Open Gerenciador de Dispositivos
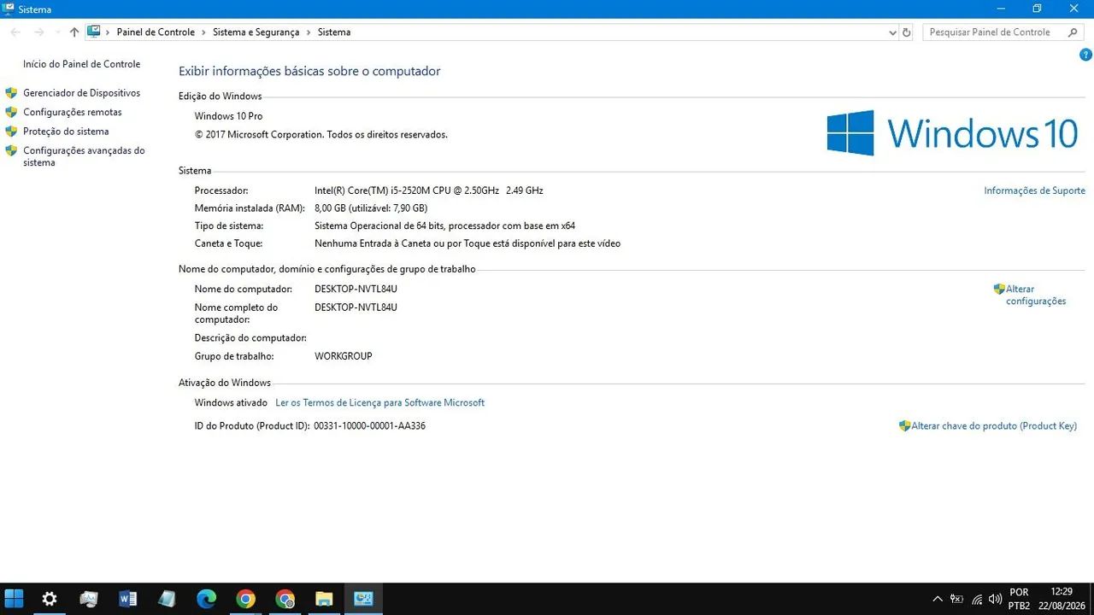The width and height of the screenshot is (1094, 615). tap(81, 93)
